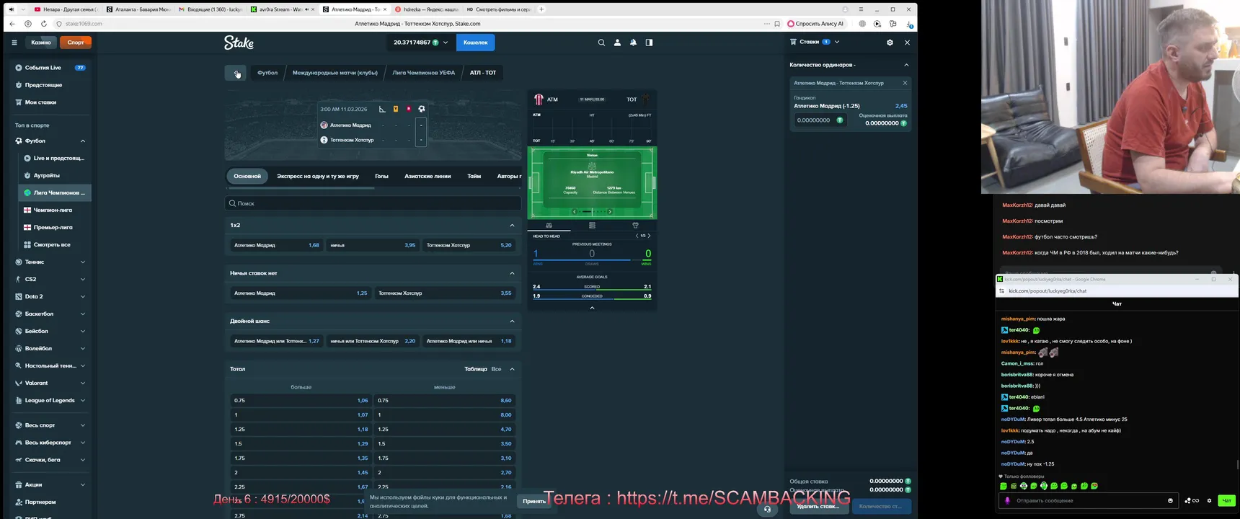The height and width of the screenshot is (519, 1240).
Task: Open Мои ставки in the sidebar
Action: pos(40,102)
